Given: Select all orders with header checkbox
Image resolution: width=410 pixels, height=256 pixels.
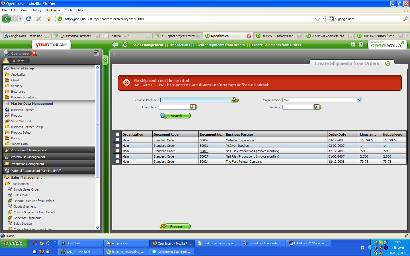Looking at the screenshot, I should tap(117, 134).
